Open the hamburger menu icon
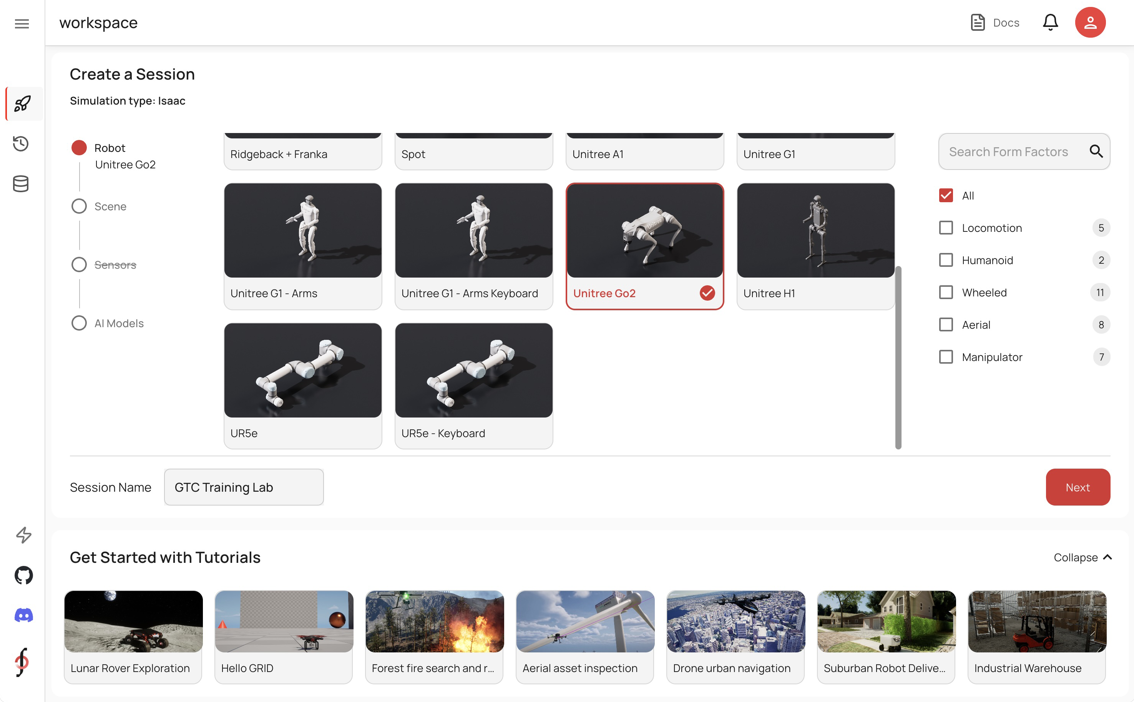The height and width of the screenshot is (702, 1134). click(x=22, y=23)
